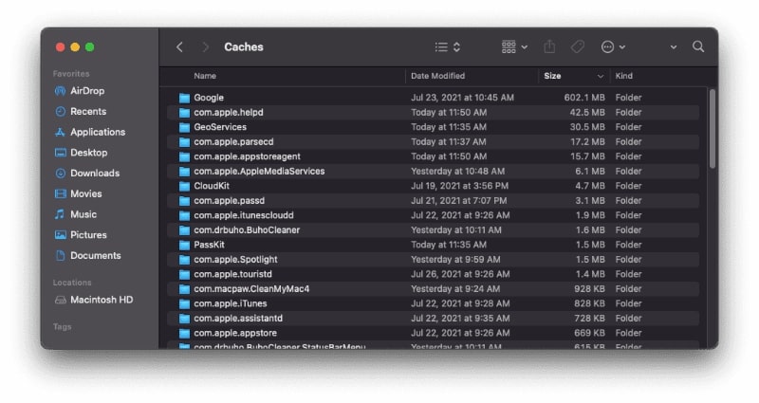
Task: Expand the toolbar overflow chevron
Action: [674, 47]
